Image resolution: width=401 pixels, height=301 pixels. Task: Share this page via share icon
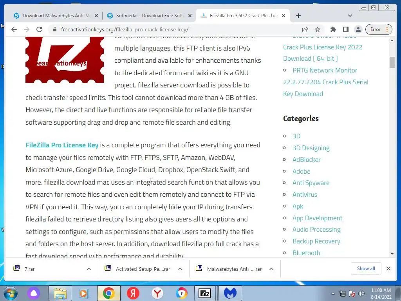pos(305,29)
